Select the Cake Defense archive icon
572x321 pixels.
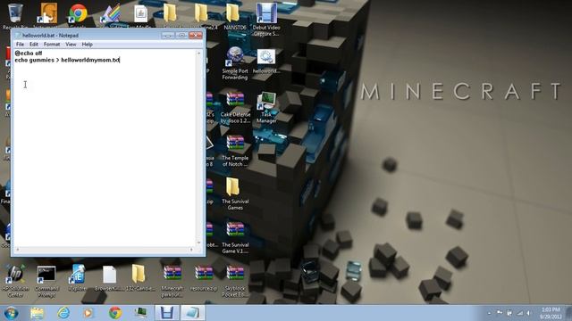pos(235,106)
